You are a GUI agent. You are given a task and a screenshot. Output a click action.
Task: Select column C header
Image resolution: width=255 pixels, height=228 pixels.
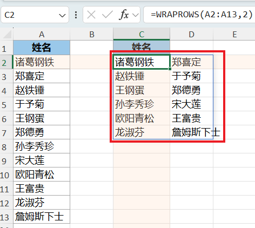pos(142,34)
